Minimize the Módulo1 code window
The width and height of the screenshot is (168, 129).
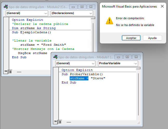pyautogui.click(x=119, y=57)
